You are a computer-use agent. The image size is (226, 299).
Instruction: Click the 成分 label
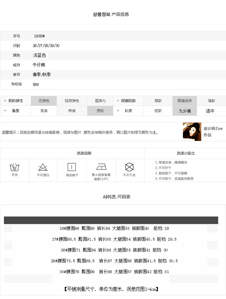coord(16,65)
